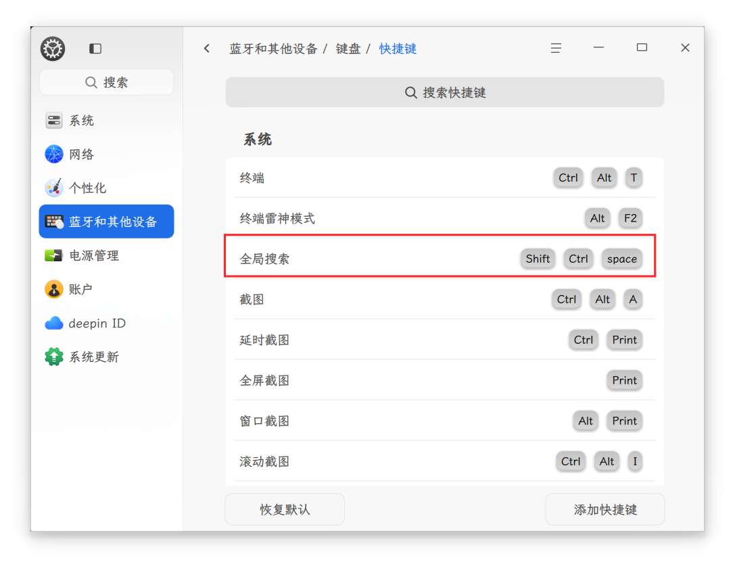Click the deepin ID cloud icon
Viewport: 735px width, 566px height.
point(54,323)
